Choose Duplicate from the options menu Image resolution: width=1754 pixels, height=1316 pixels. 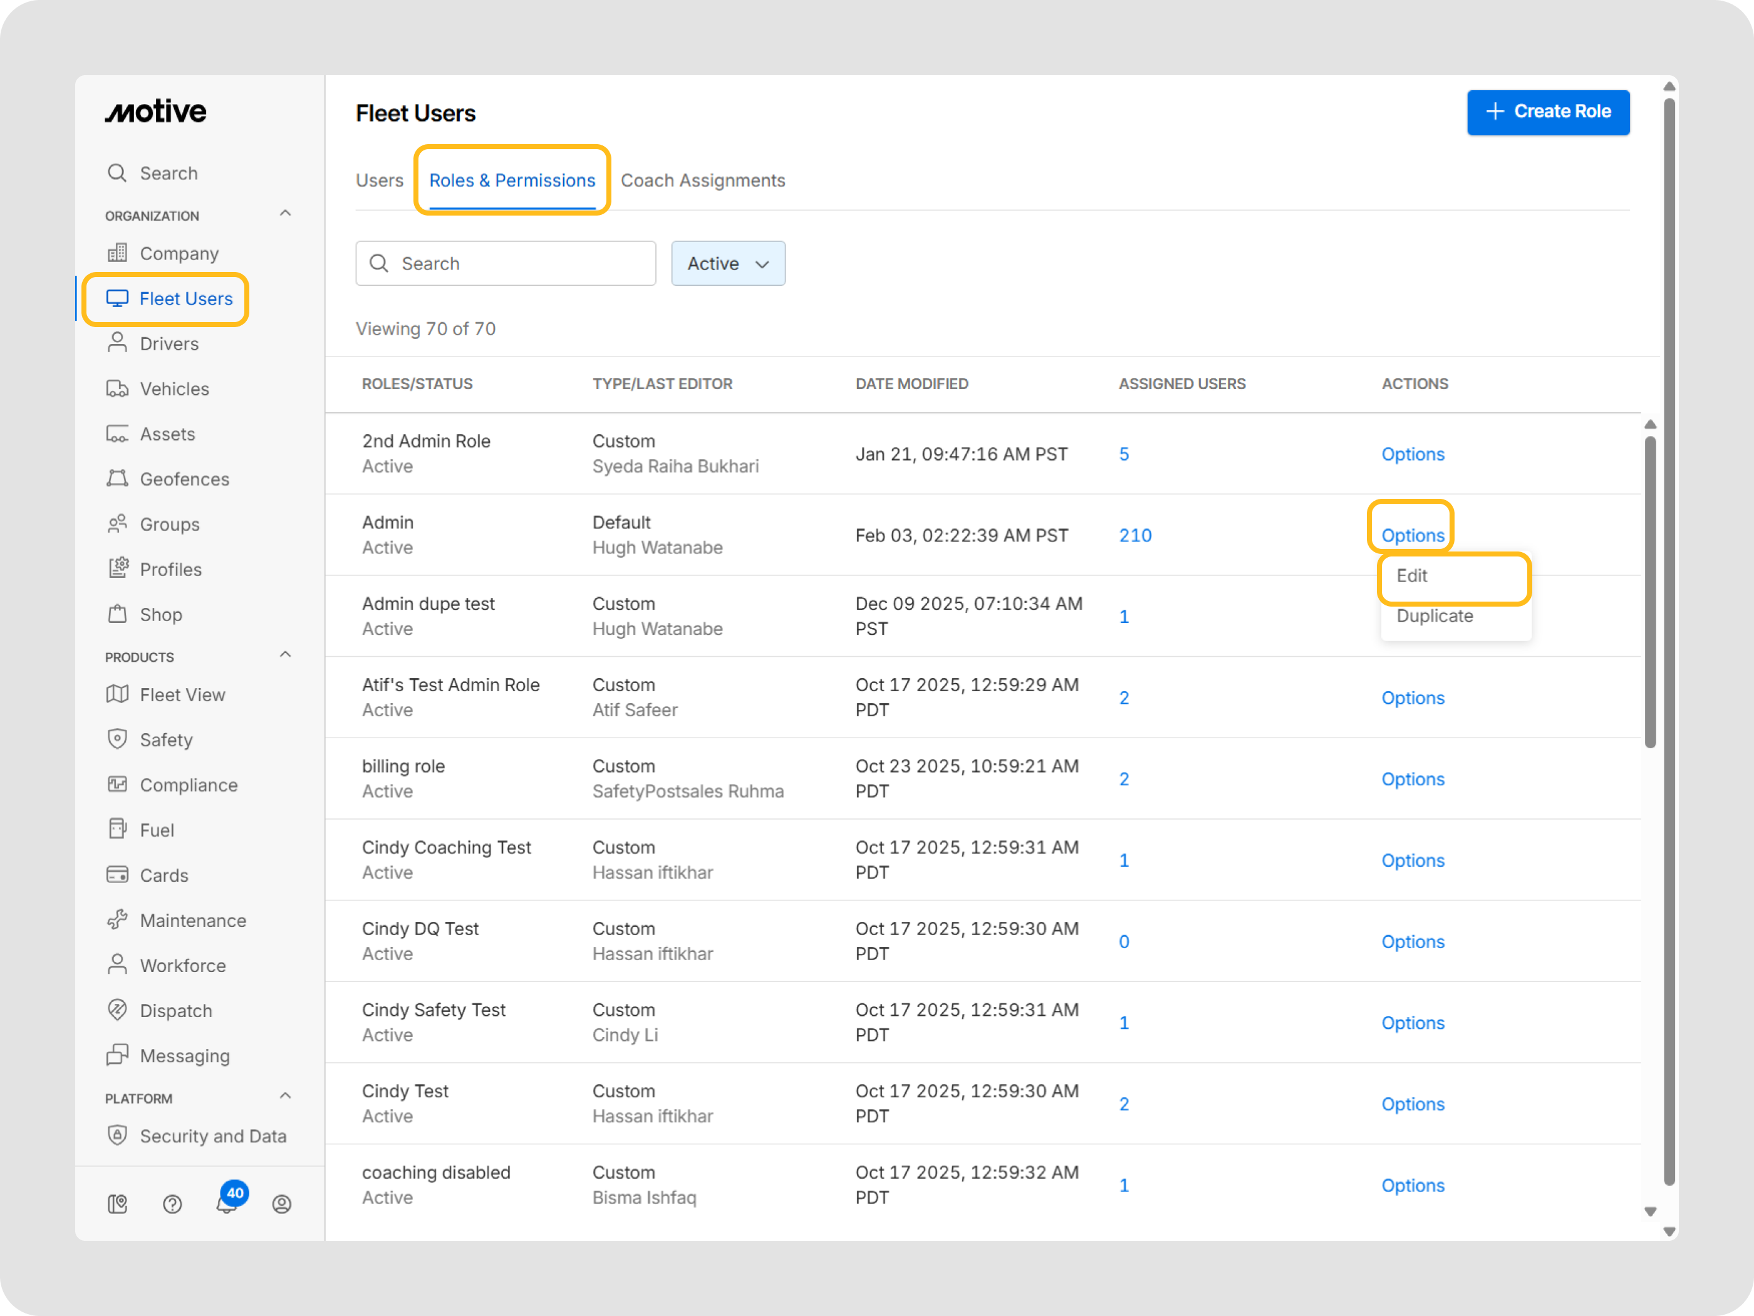click(1434, 617)
